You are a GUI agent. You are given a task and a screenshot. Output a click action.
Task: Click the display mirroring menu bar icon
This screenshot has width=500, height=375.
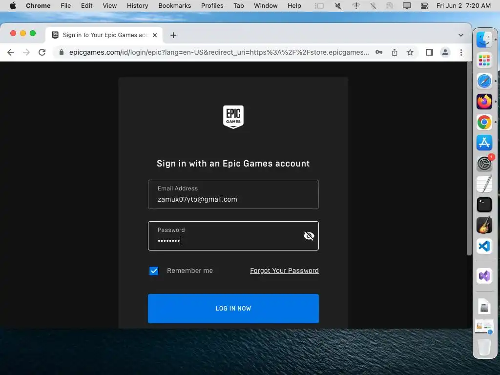coord(407,6)
